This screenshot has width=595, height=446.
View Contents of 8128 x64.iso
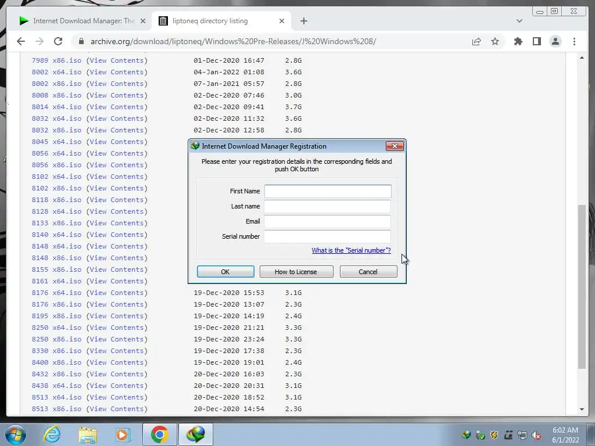click(x=117, y=211)
